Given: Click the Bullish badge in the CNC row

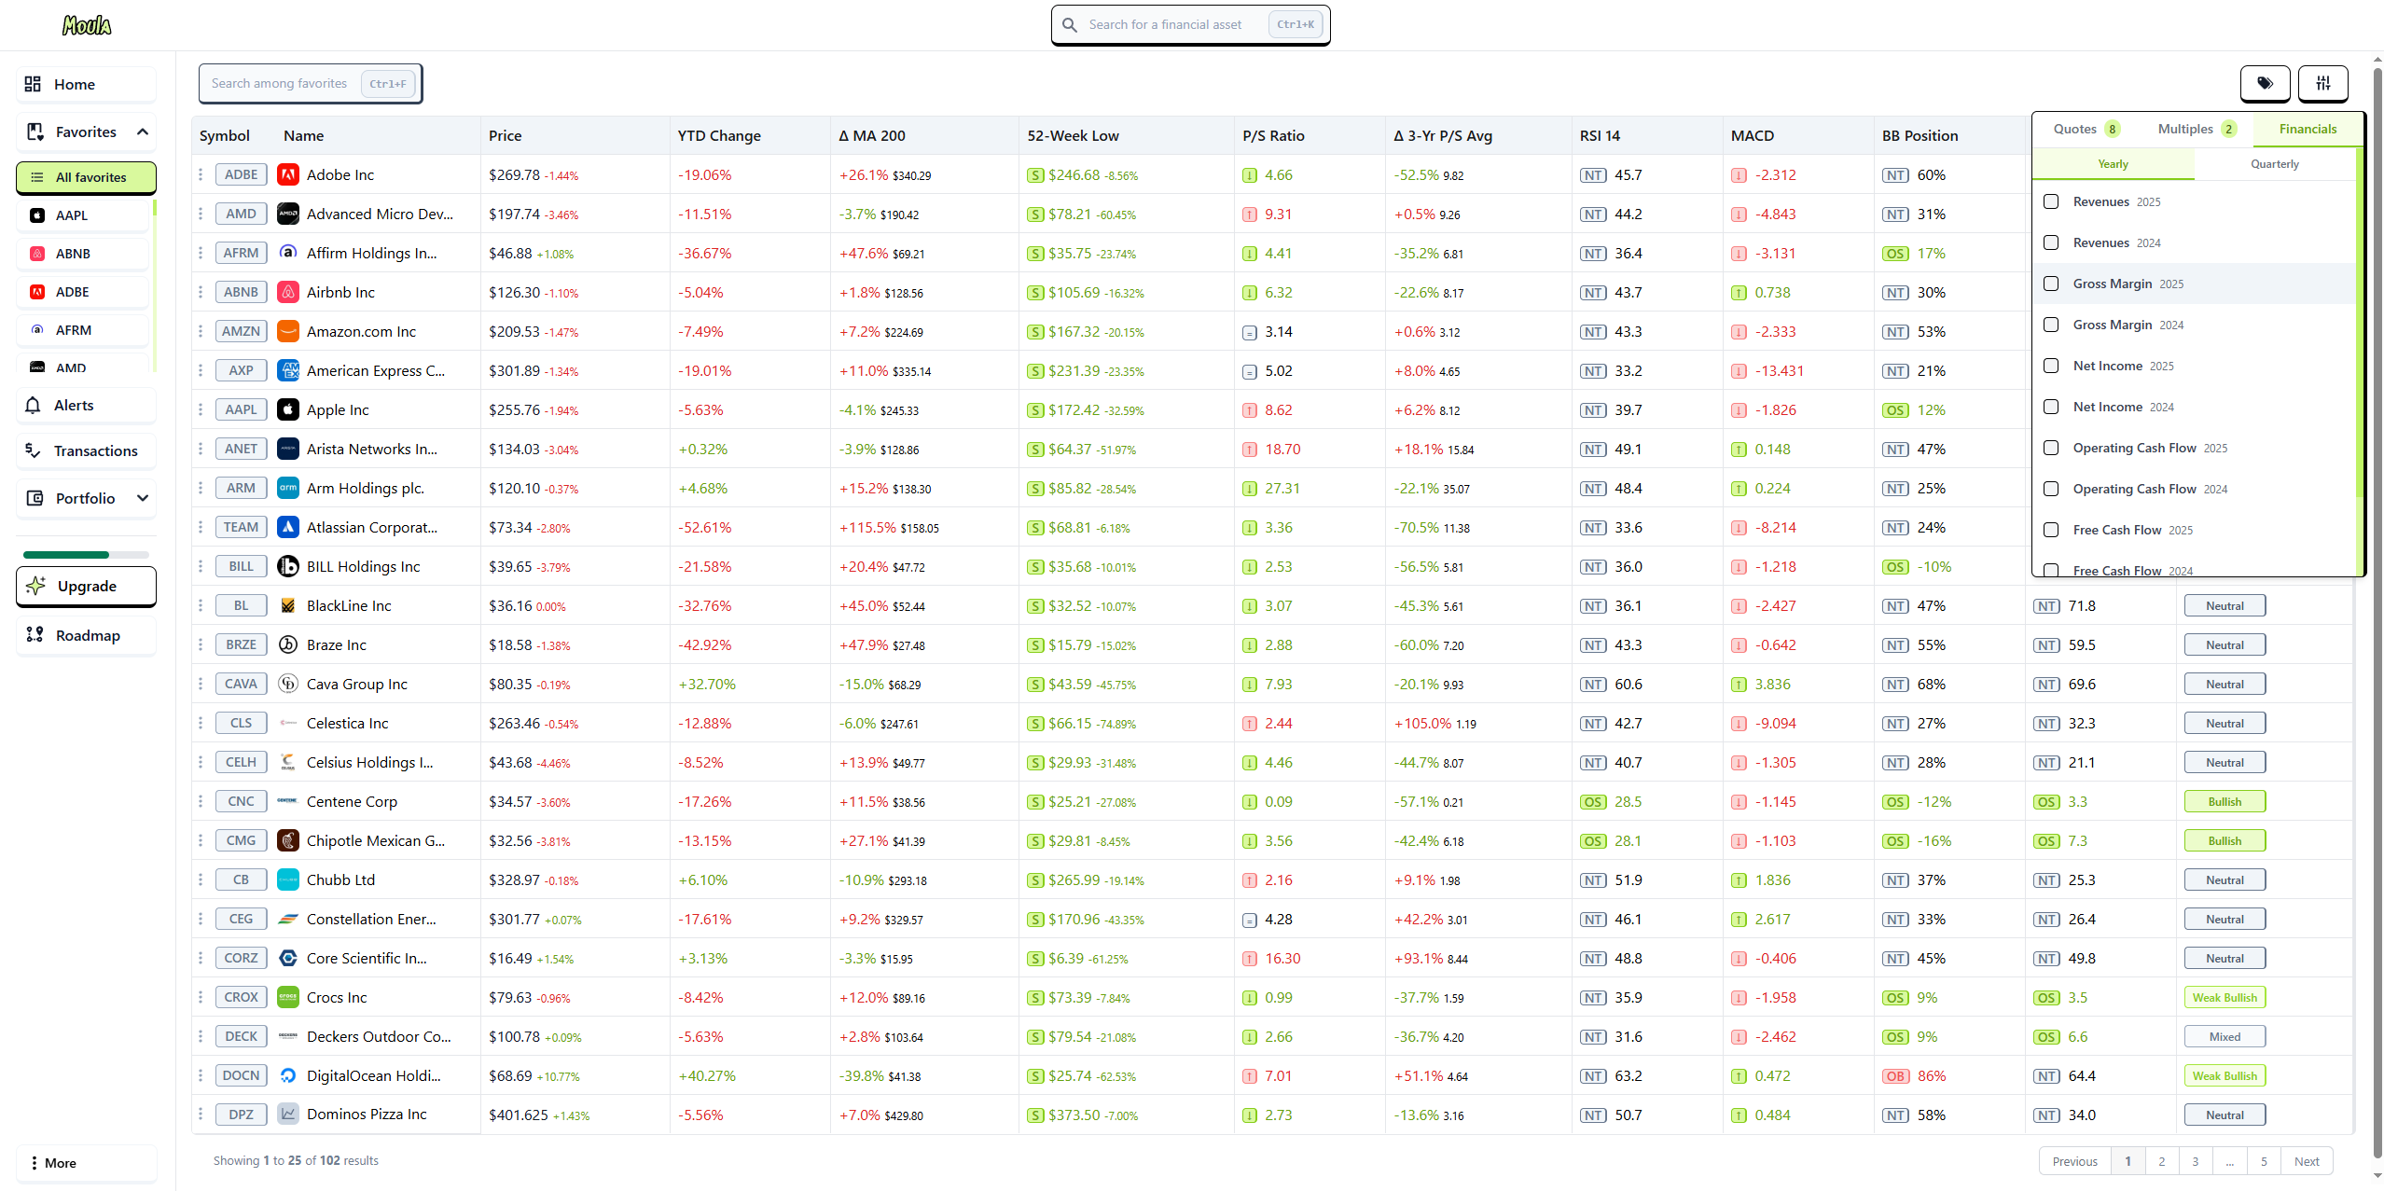Looking at the screenshot, I should coord(2225,801).
